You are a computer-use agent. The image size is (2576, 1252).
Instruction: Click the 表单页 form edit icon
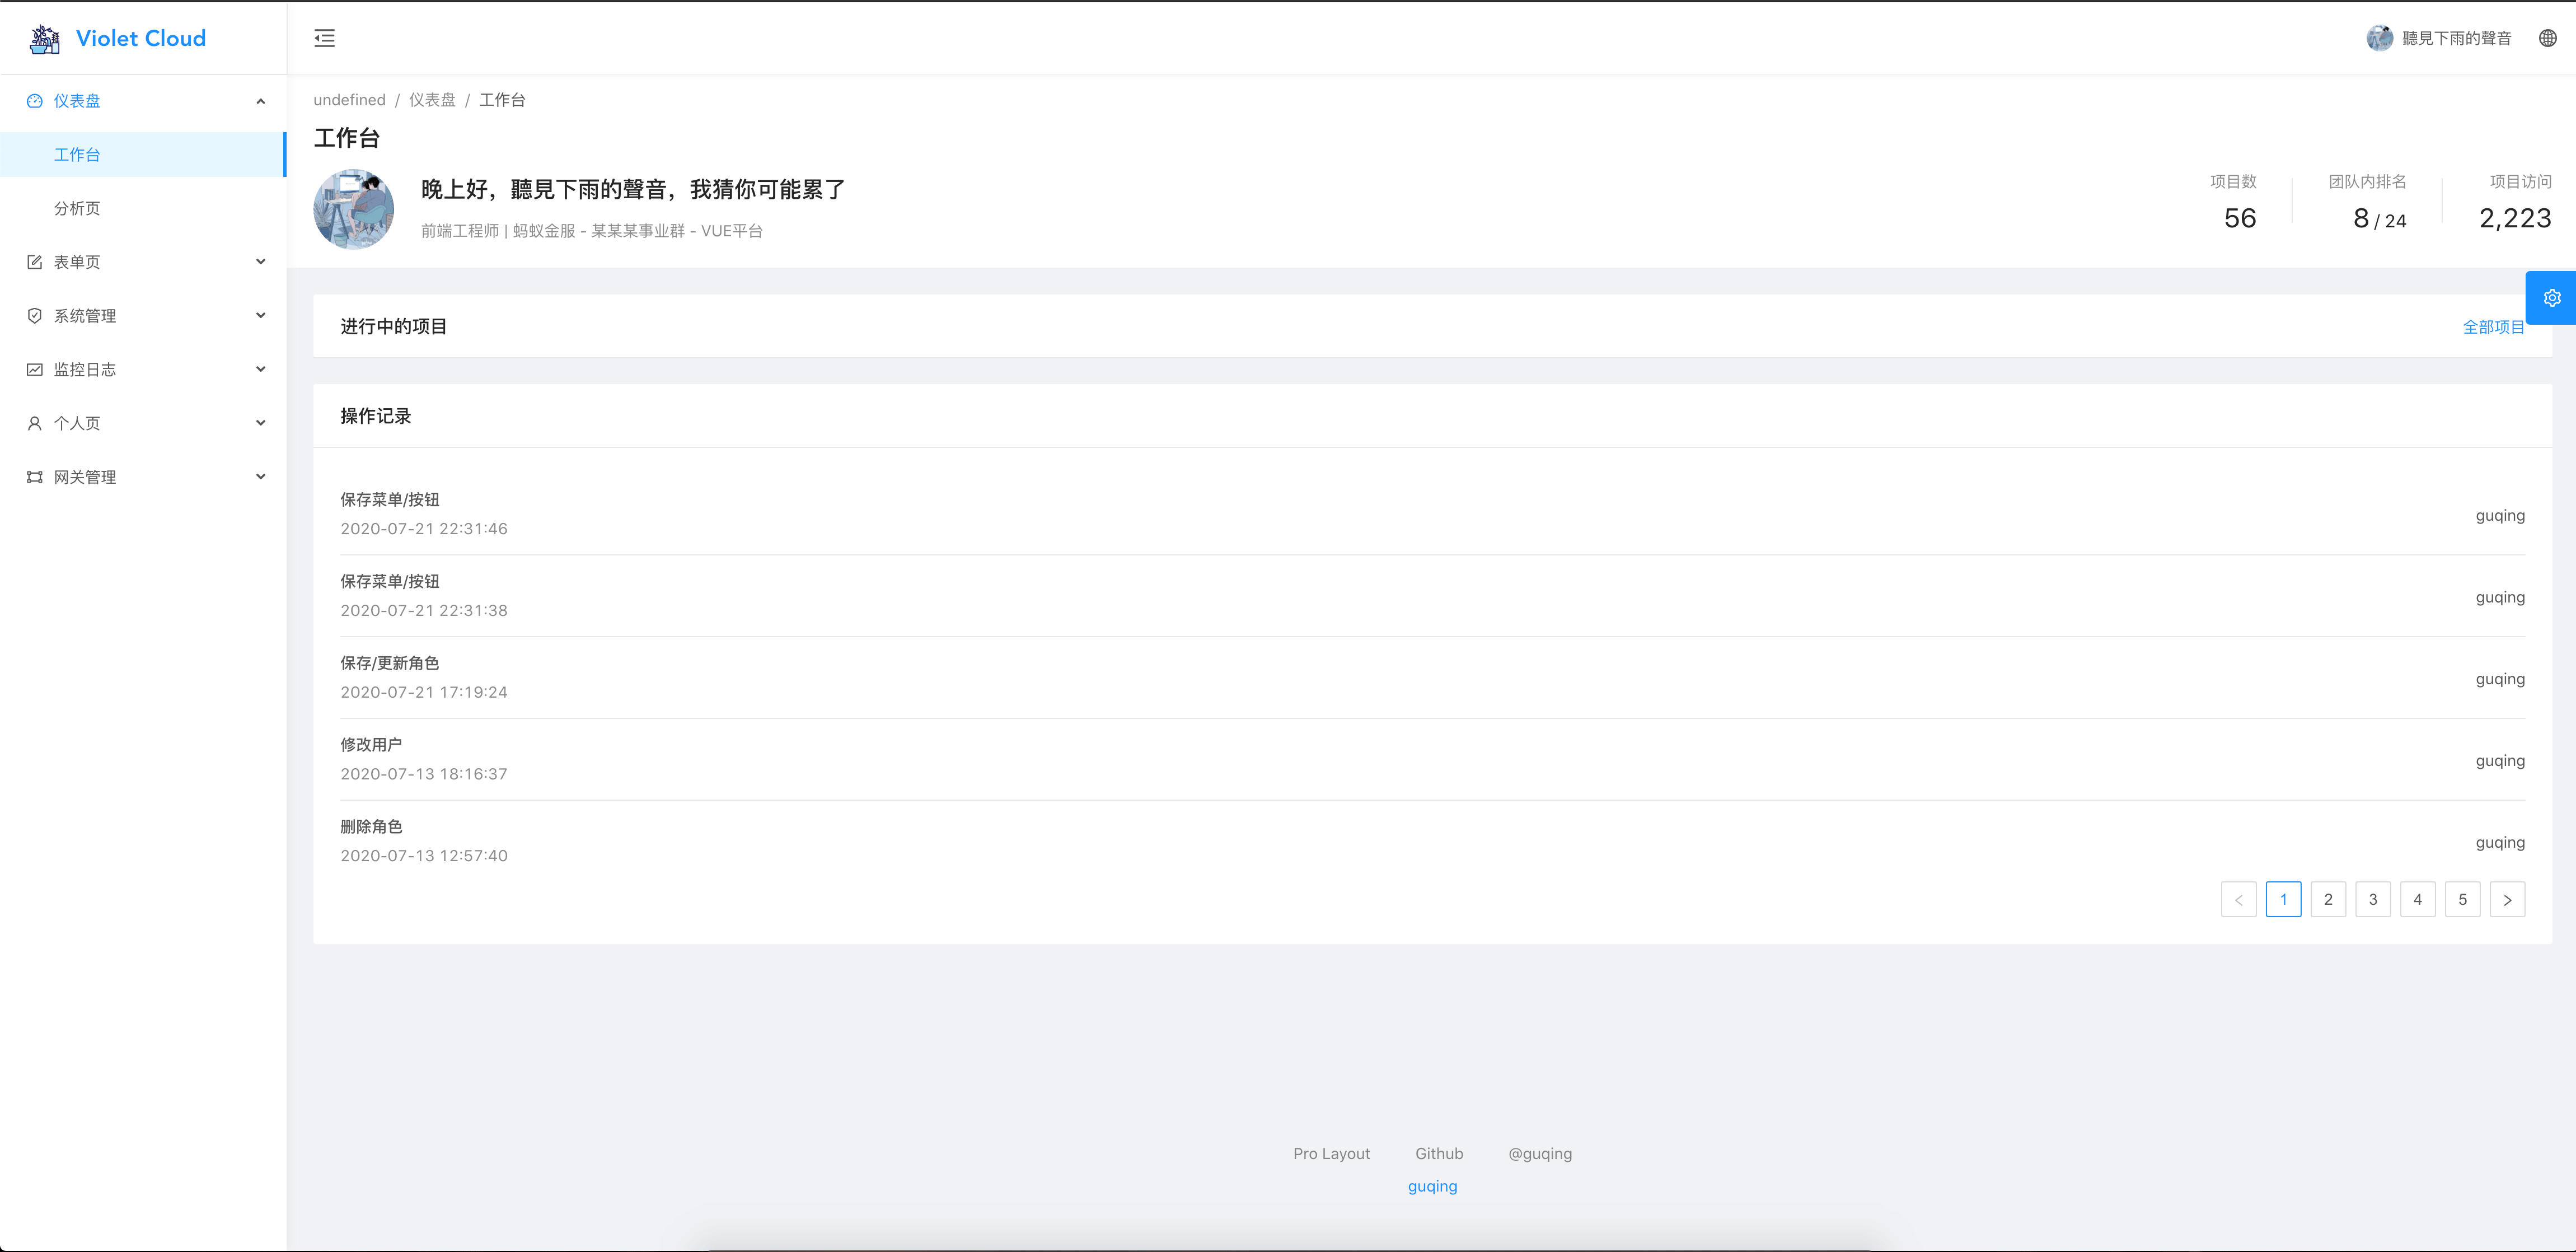point(35,262)
